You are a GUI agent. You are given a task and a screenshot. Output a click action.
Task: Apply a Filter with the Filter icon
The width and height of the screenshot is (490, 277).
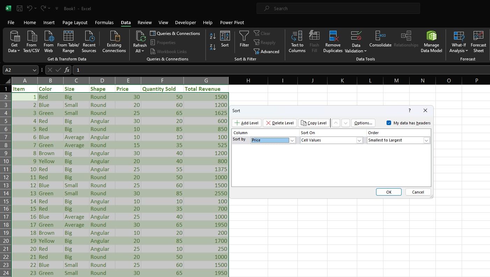click(x=244, y=41)
